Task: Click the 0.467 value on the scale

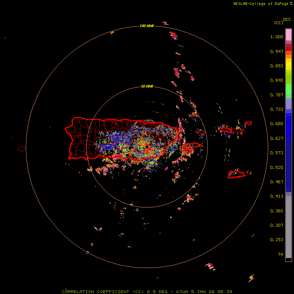Action: point(277,182)
